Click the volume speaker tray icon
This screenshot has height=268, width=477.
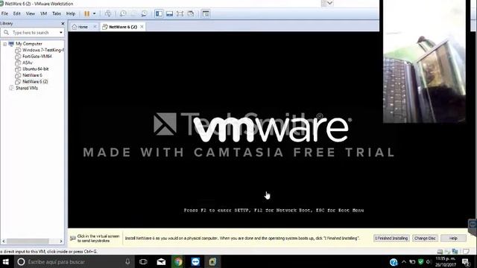[429, 262]
